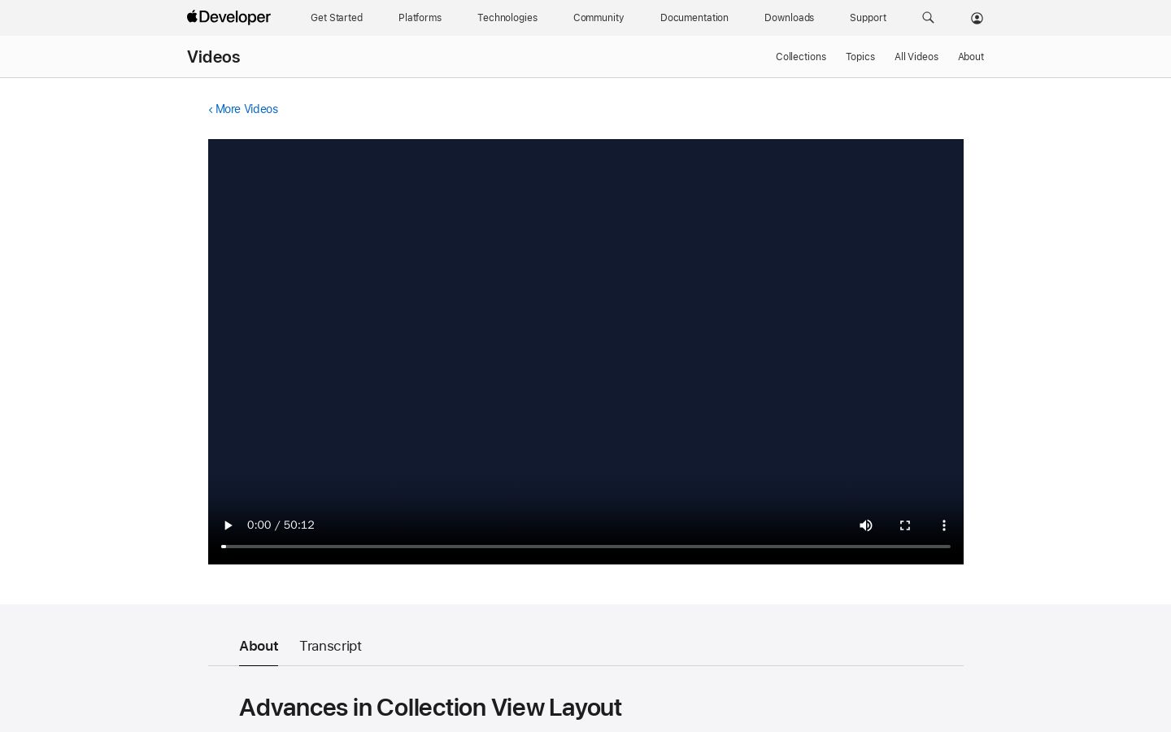Image resolution: width=1171 pixels, height=732 pixels.
Task: Open the account profile icon
Action: point(977,18)
